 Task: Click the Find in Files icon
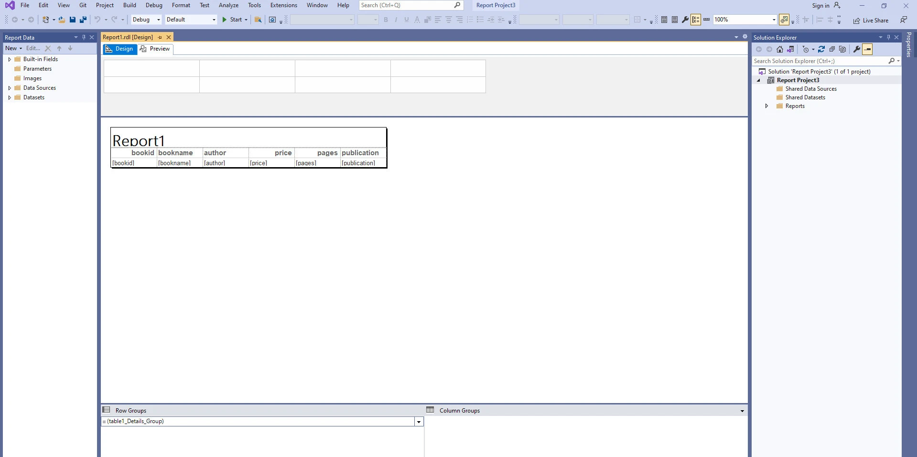pos(258,20)
